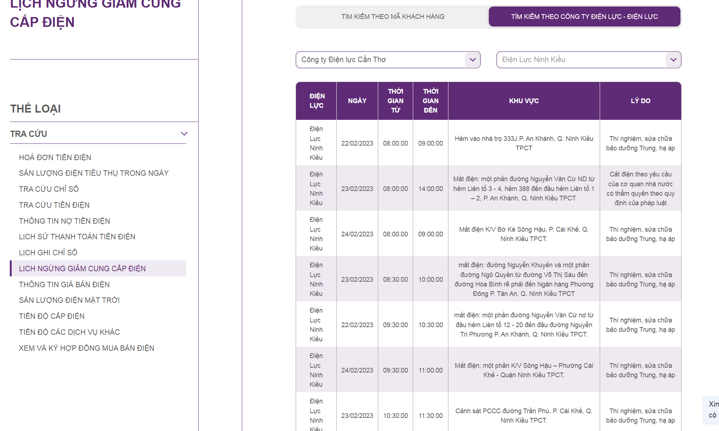Click end time 11:00:00 cell
719x431 pixels.
[x=431, y=370]
